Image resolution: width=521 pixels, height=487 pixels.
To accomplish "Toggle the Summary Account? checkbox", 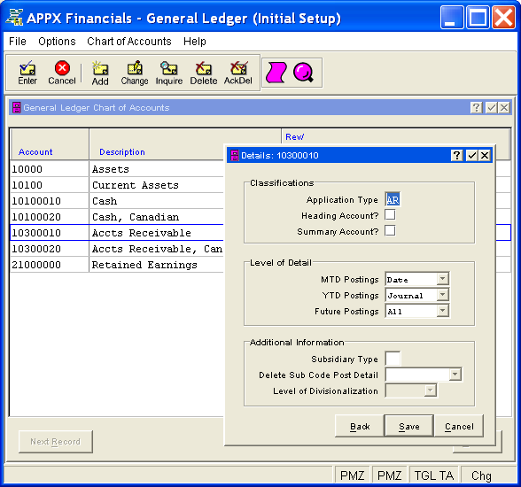I will click(390, 231).
